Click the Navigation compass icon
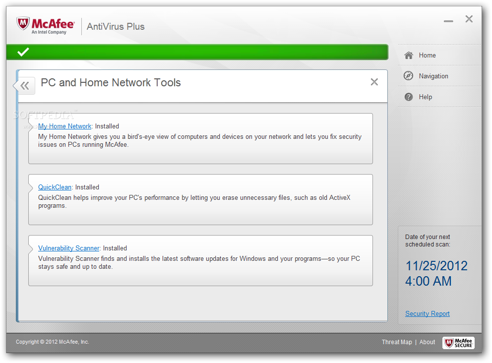This screenshot has width=492, height=363. [408, 76]
